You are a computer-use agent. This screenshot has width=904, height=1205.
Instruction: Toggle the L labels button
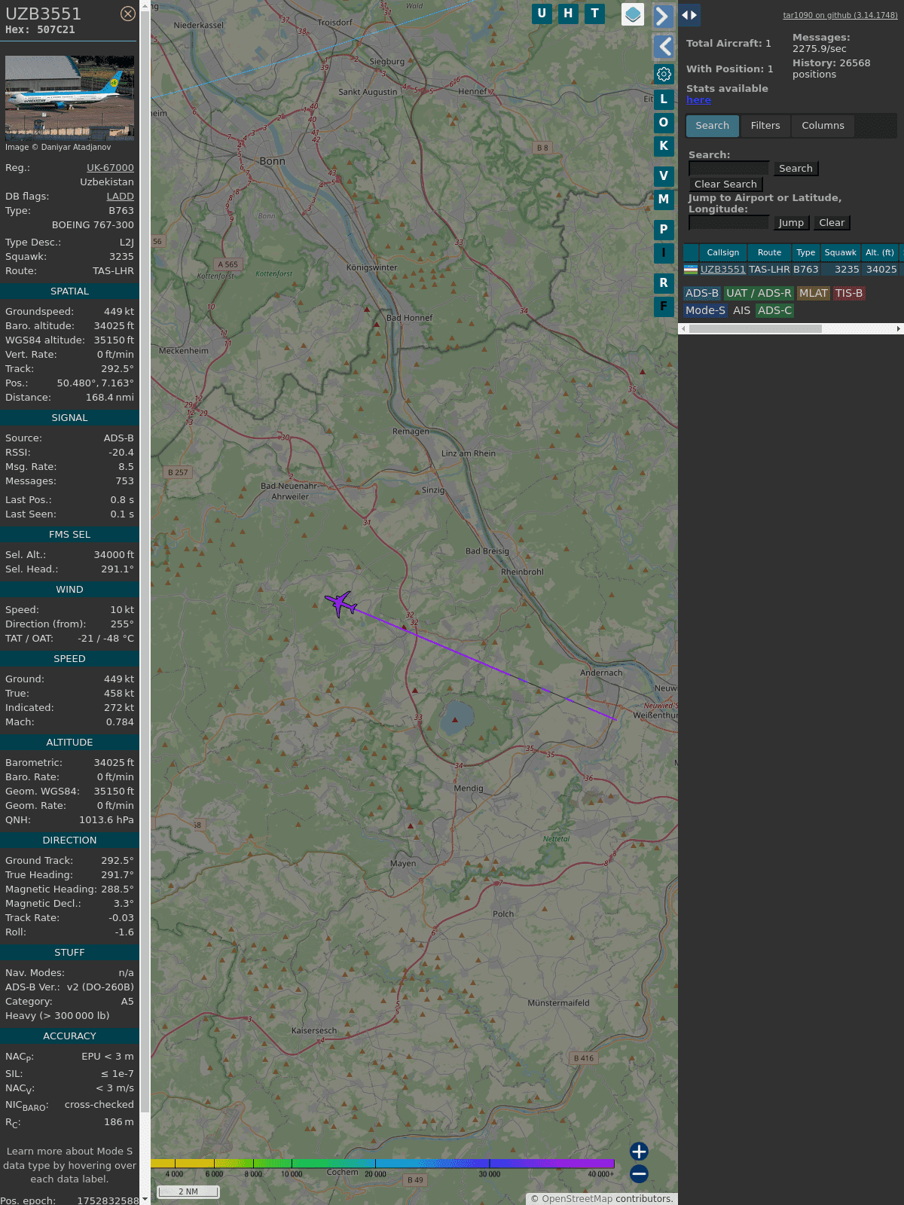click(x=663, y=99)
